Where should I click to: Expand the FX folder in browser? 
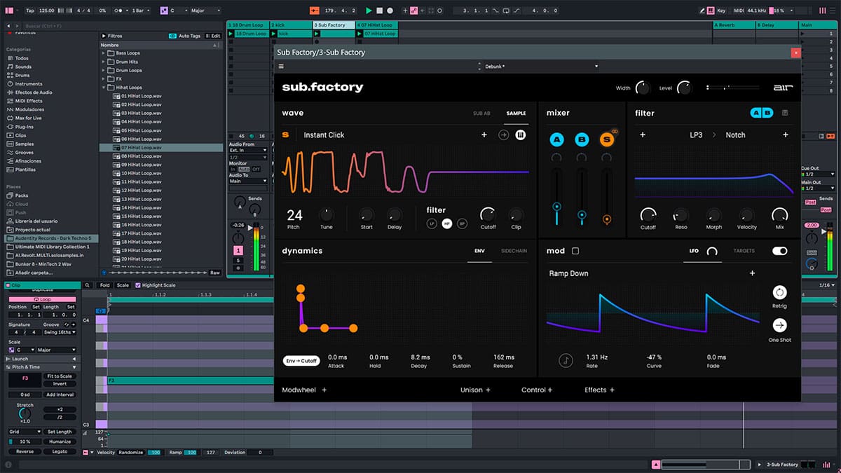point(104,79)
